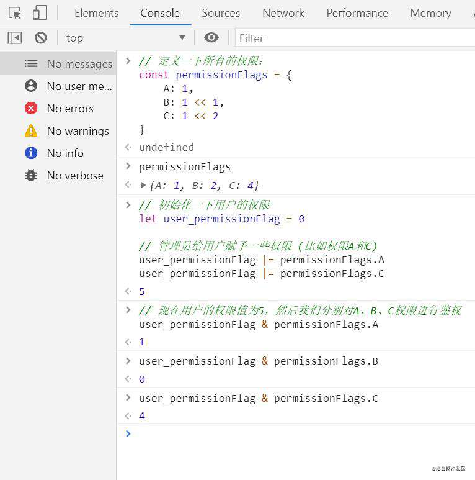Click the 'const permissionFlags = {' line
Image resolution: width=475 pixels, height=480 pixels.
(215, 75)
